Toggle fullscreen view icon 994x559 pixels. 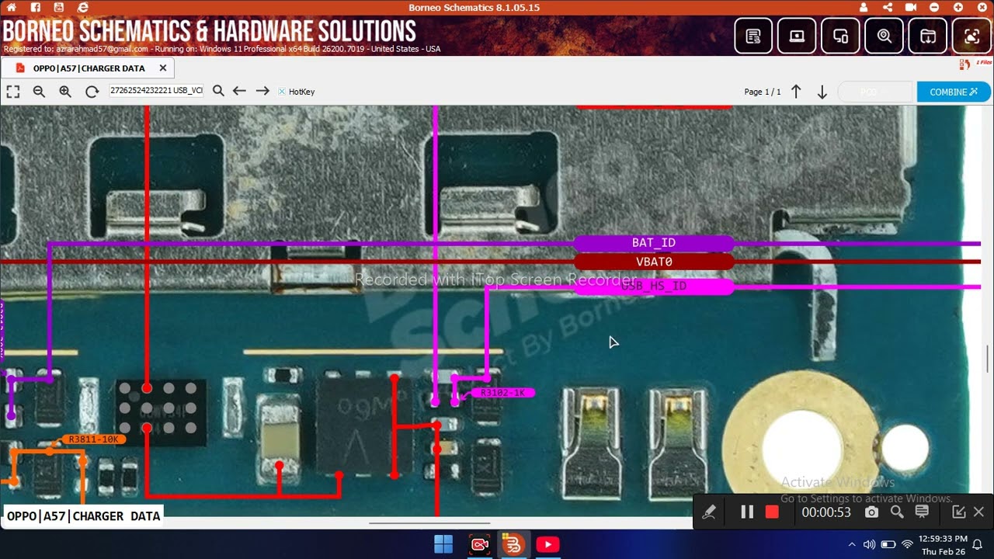(x=13, y=92)
